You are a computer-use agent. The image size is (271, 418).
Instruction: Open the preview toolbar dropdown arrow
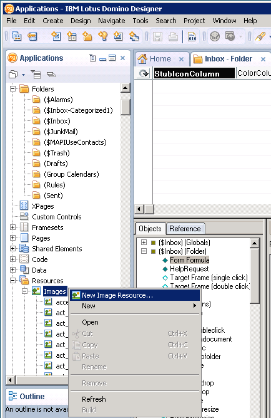point(240,36)
